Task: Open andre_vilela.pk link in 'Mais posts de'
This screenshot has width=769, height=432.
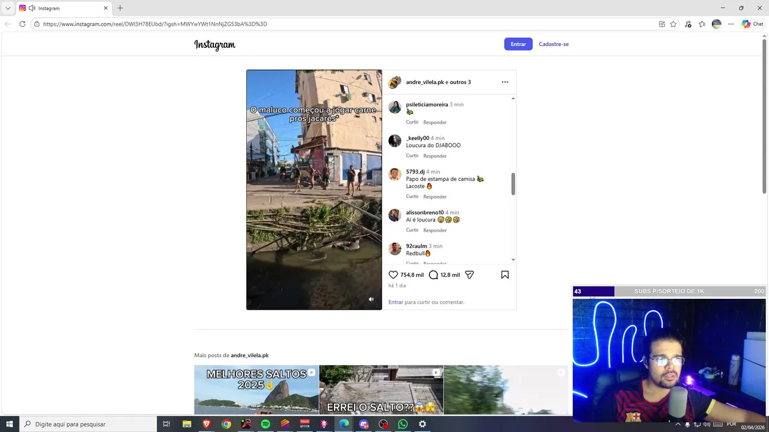Action: pyautogui.click(x=249, y=355)
